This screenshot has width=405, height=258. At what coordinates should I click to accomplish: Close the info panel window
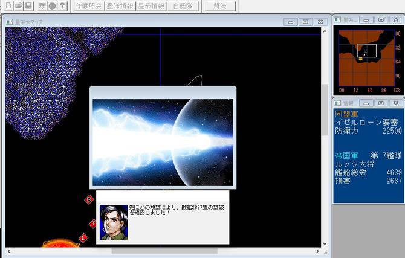tap(396, 103)
